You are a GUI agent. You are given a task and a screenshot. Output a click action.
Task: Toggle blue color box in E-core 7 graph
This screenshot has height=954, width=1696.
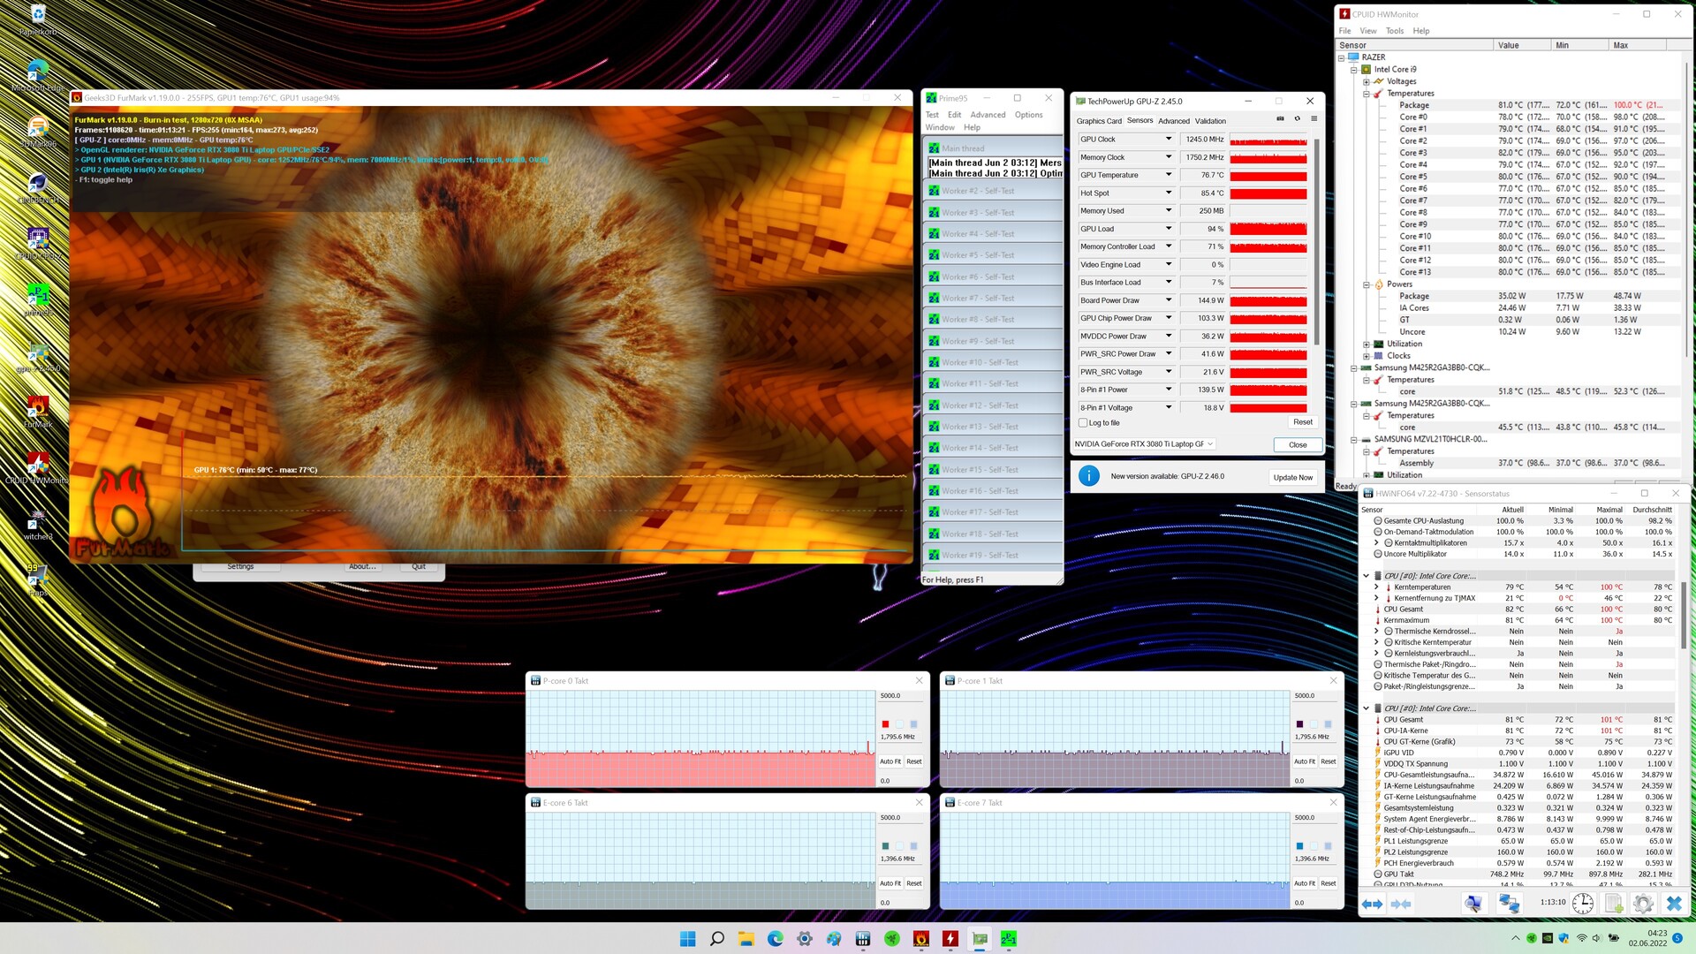pyautogui.click(x=1299, y=846)
